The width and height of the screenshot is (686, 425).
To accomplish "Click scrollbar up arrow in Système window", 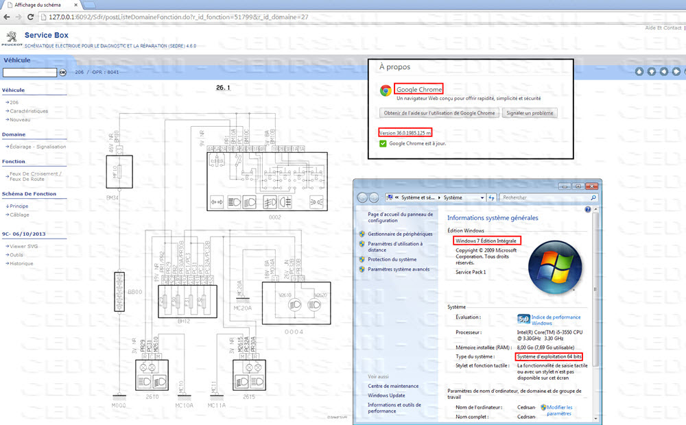I will pos(595,210).
